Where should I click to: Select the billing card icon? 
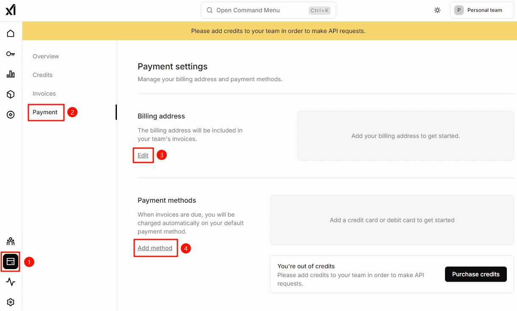11,261
